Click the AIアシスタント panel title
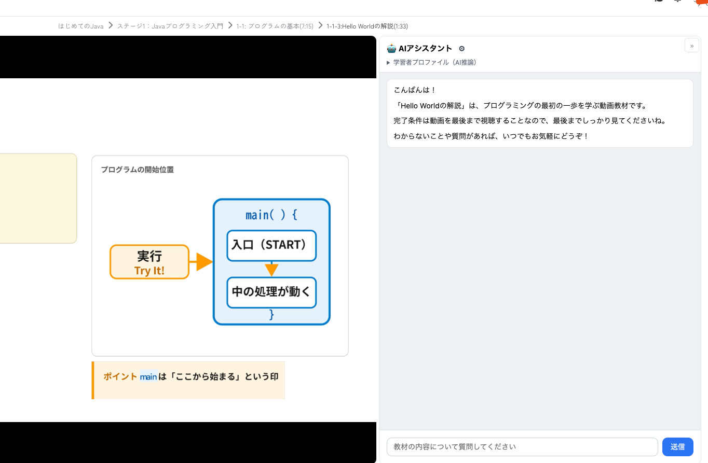This screenshot has height=463, width=708. (x=426, y=49)
